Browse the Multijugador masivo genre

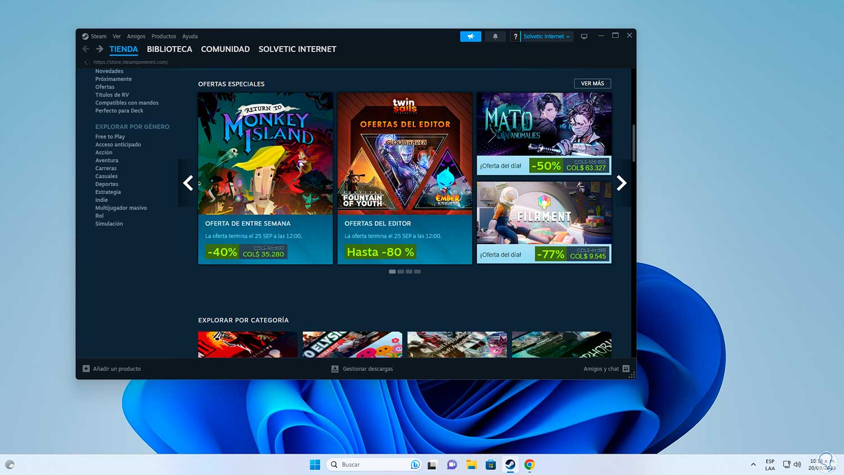click(121, 208)
